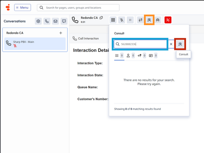Click the conference participants icon

point(158,20)
